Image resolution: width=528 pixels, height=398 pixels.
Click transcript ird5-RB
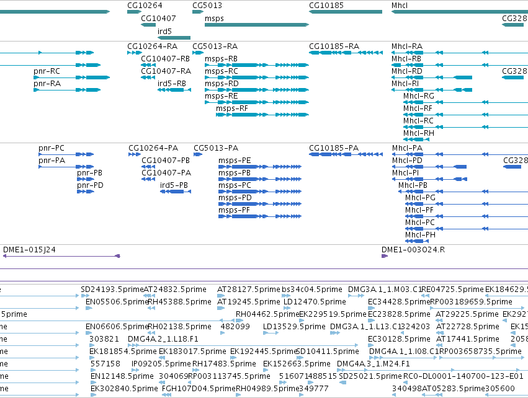coord(171,84)
